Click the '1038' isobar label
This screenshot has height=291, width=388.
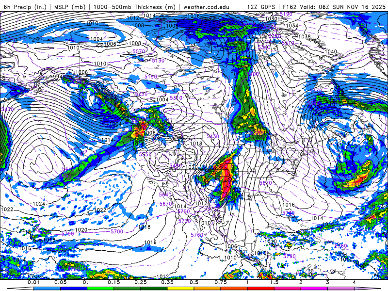pyautogui.click(x=305, y=37)
